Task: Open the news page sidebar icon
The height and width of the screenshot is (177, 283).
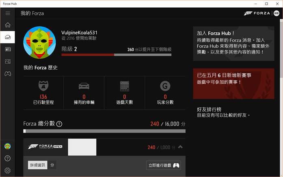Action: (x=7, y=49)
